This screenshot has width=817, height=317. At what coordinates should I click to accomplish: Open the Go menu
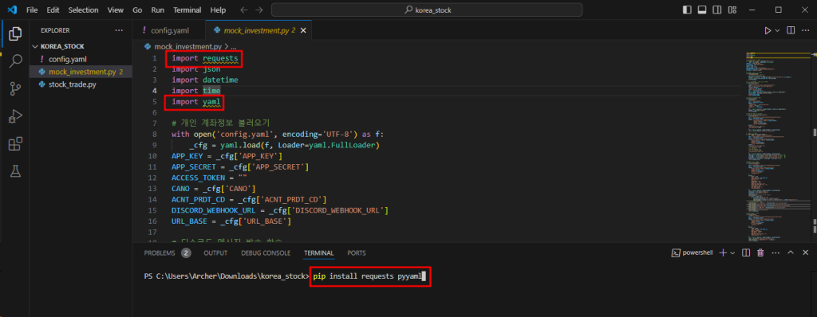click(x=137, y=10)
